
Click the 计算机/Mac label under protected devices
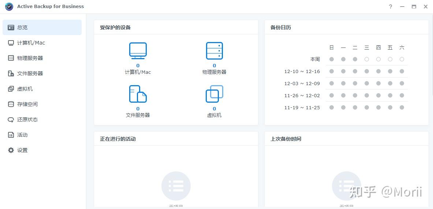pyautogui.click(x=138, y=72)
